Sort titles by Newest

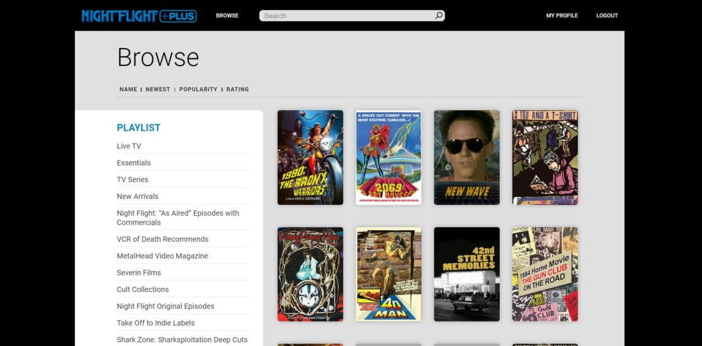point(157,89)
